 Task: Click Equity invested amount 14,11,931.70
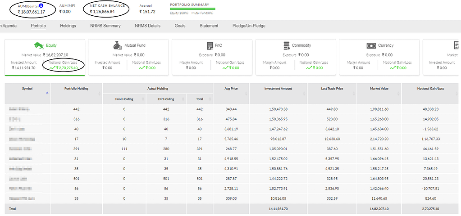coord(24,68)
